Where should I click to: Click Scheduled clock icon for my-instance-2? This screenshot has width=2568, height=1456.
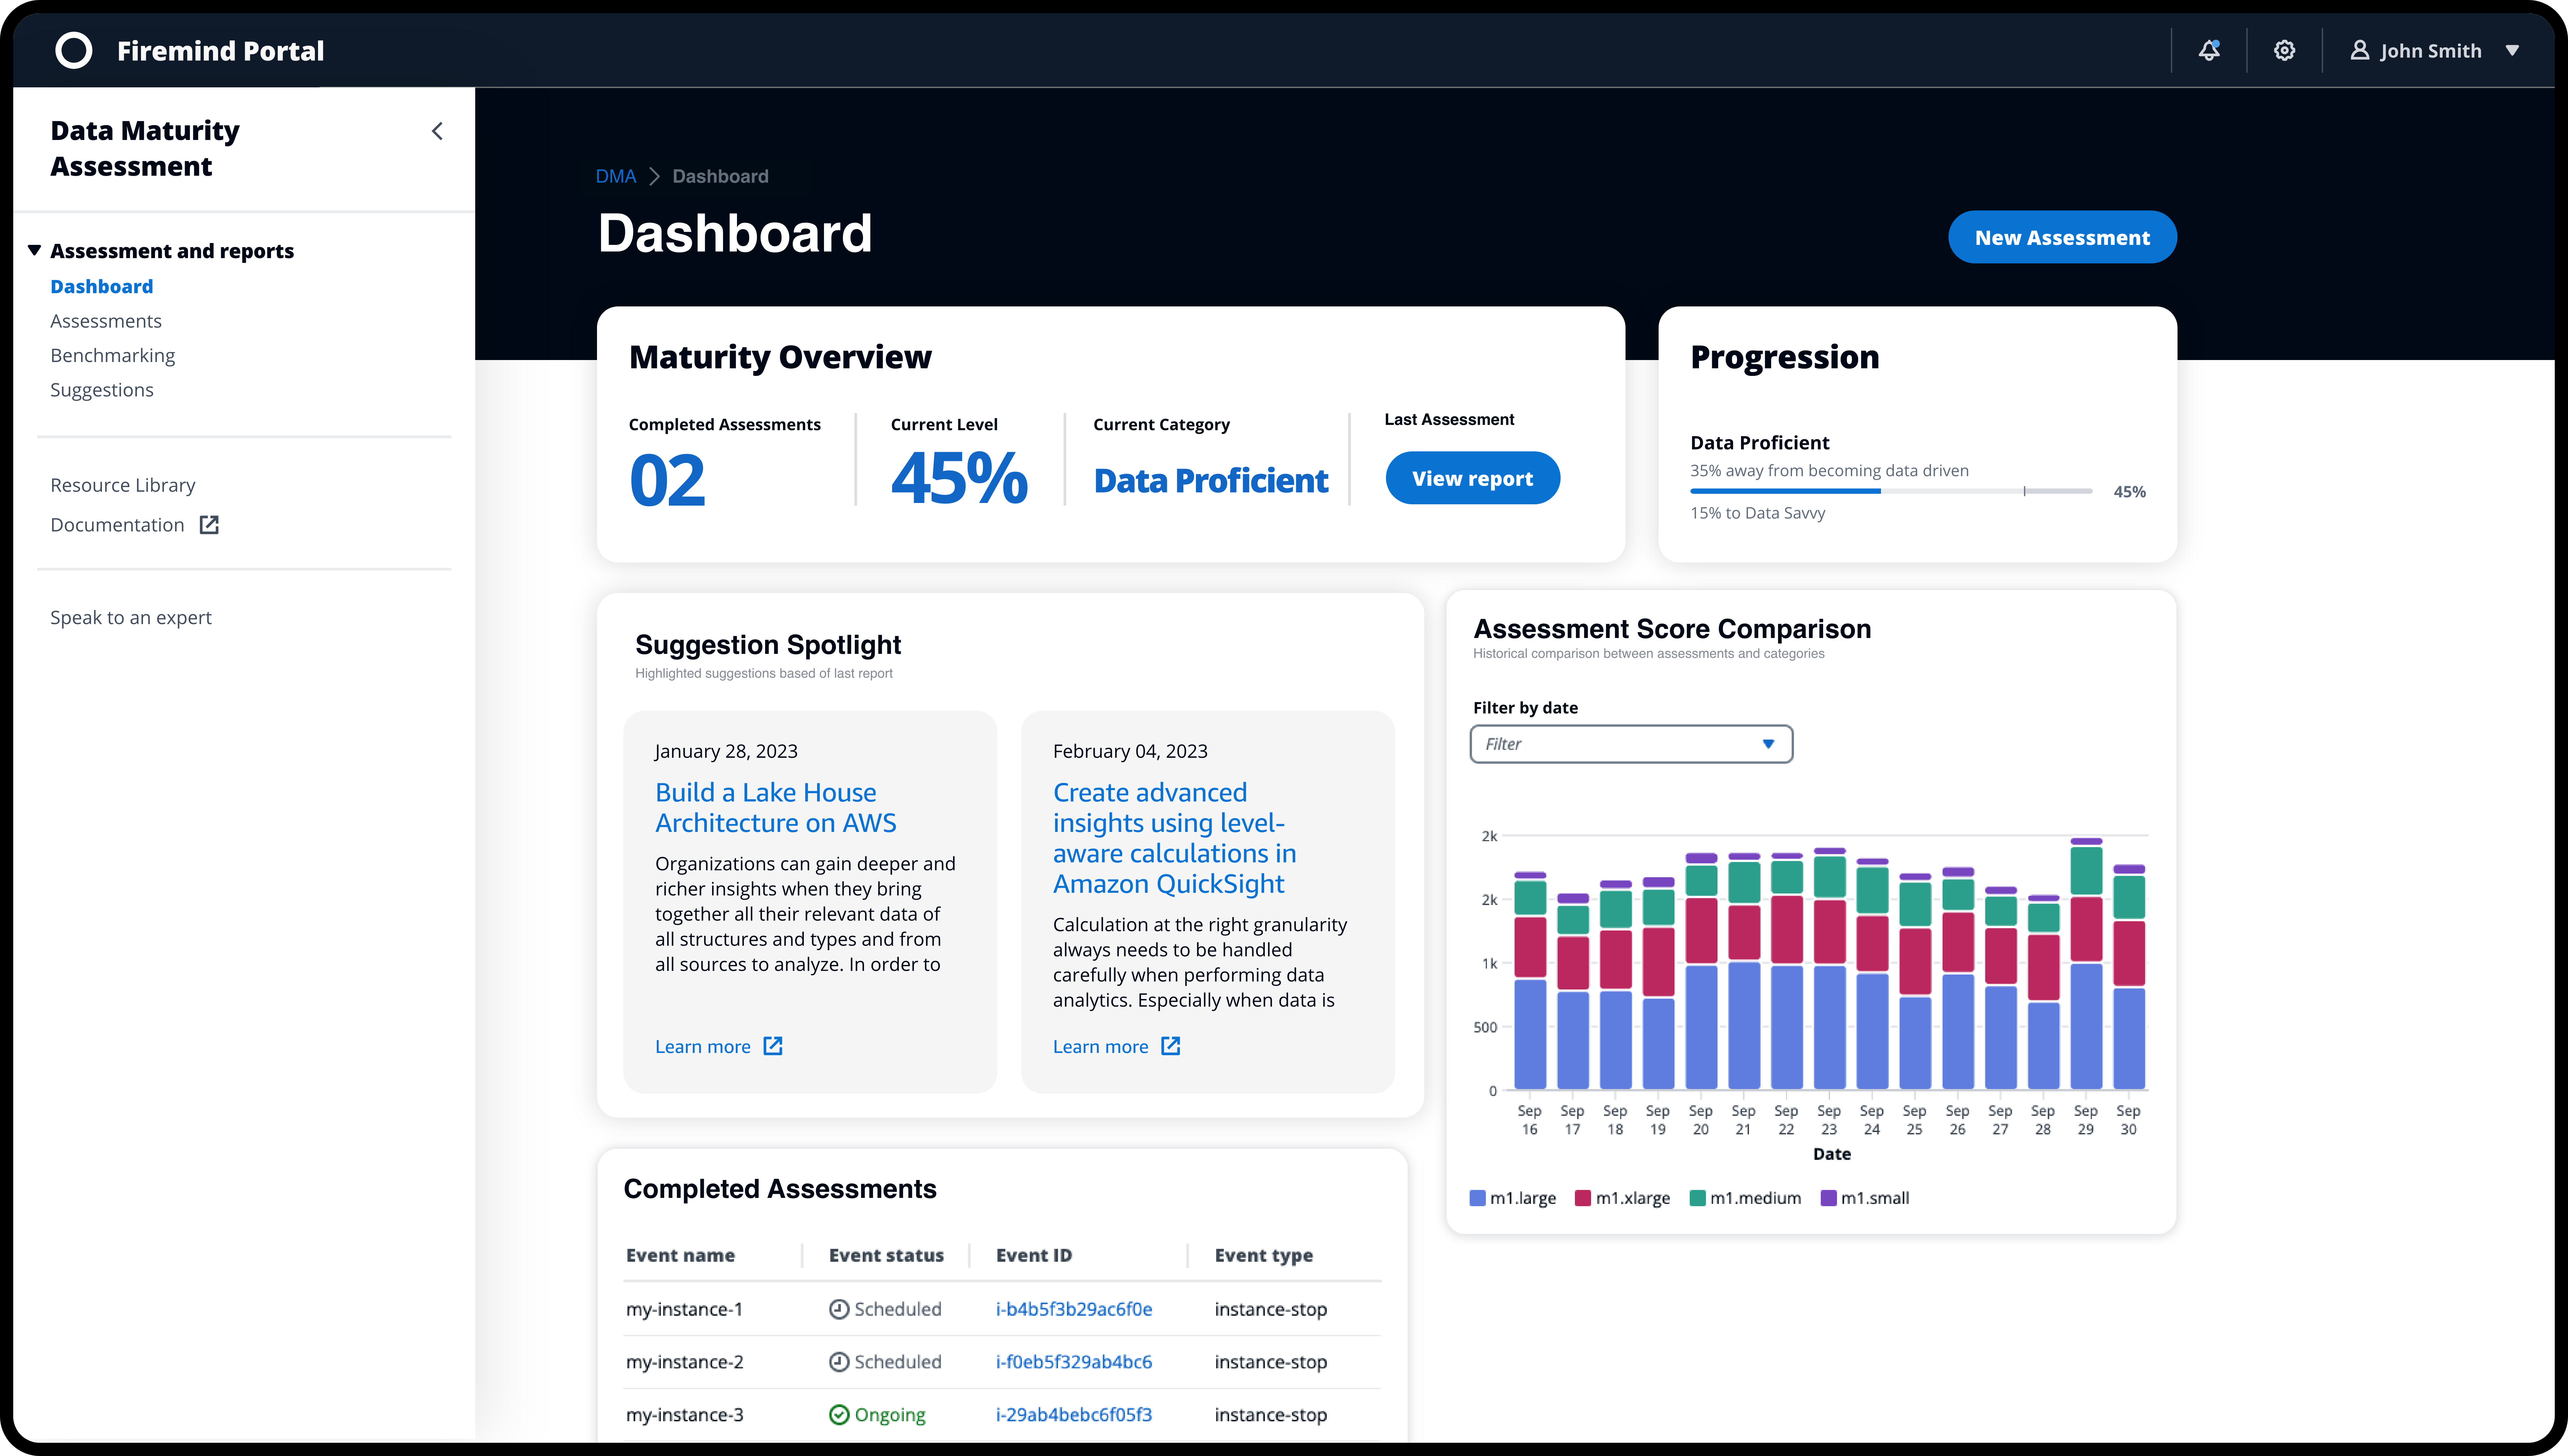point(839,1362)
